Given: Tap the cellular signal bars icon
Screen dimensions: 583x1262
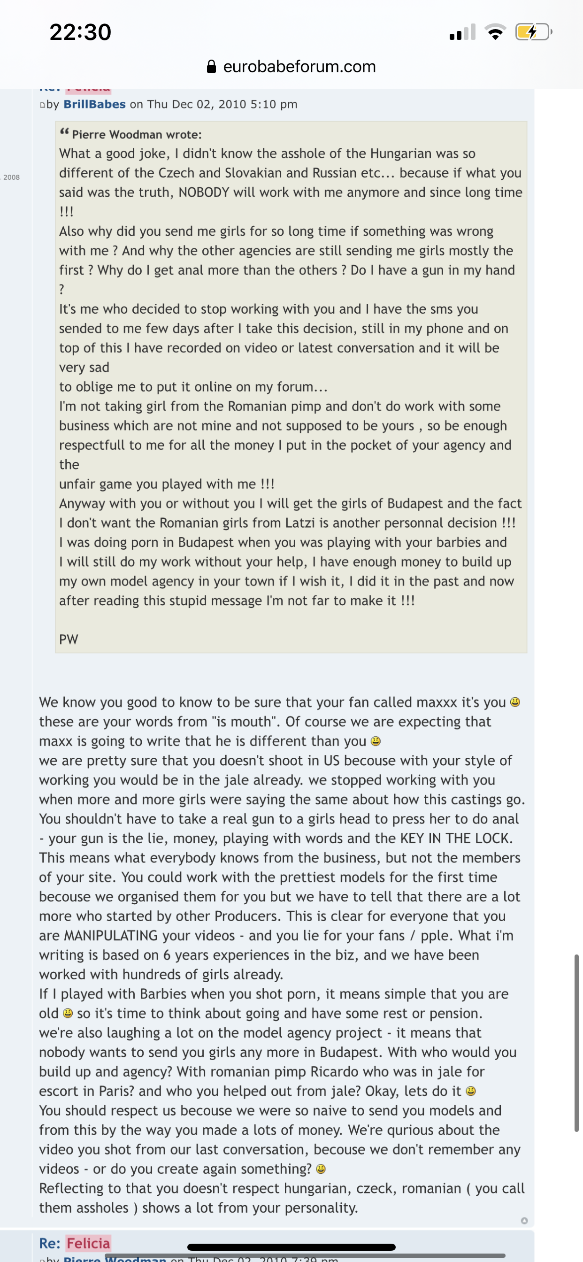Looking at the screenshot, I should (x=462, y=32).
